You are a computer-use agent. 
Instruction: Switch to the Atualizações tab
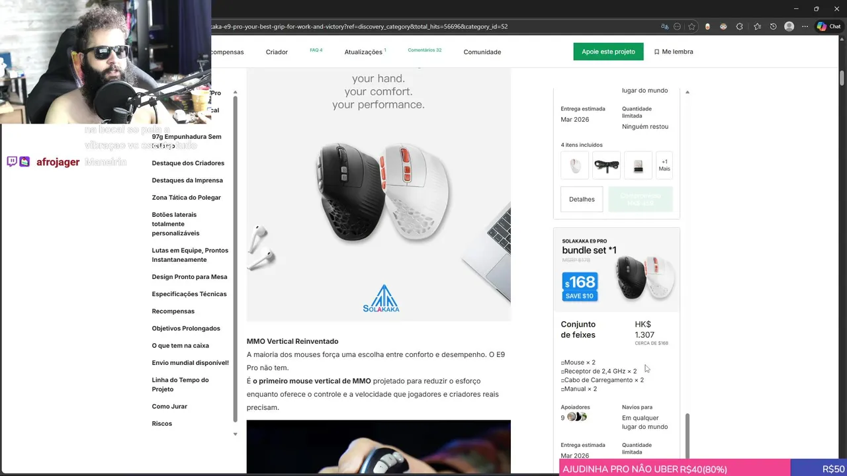click(365, 52)
